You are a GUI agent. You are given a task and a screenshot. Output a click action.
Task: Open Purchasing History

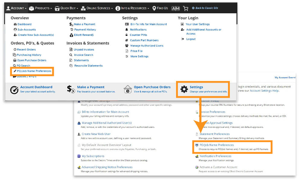(x=29, y=55)
